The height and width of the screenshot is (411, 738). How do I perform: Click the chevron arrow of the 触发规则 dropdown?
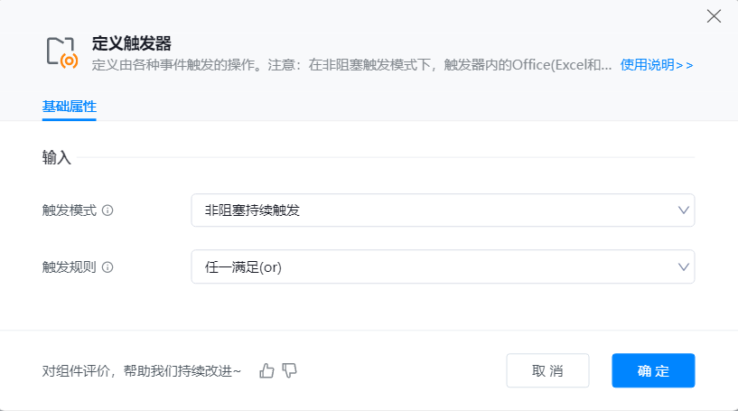point(683,266)
